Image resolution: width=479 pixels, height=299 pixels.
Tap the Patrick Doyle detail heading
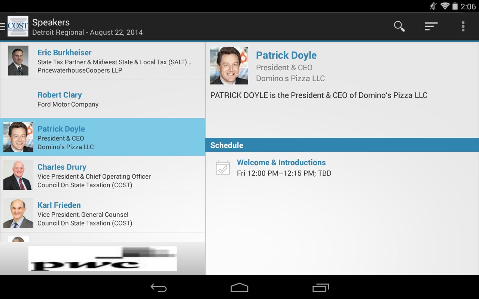pos(286,55)
